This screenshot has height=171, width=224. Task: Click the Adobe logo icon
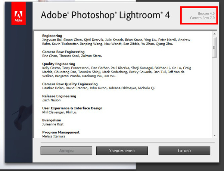(x=19, y=13)
